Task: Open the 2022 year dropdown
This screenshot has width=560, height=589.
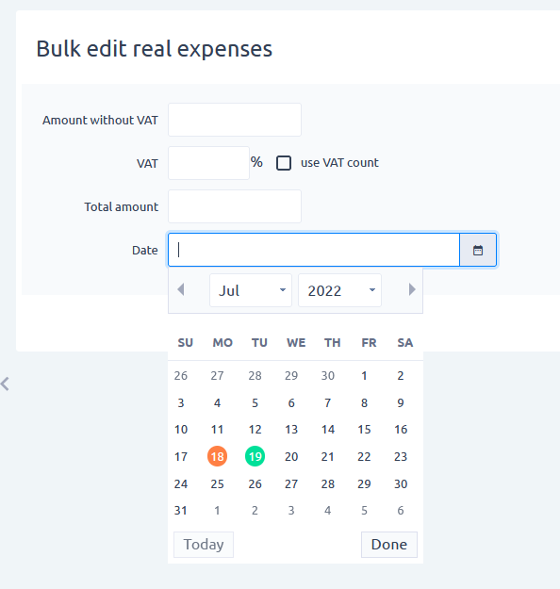Action: (x=339, y=290)
